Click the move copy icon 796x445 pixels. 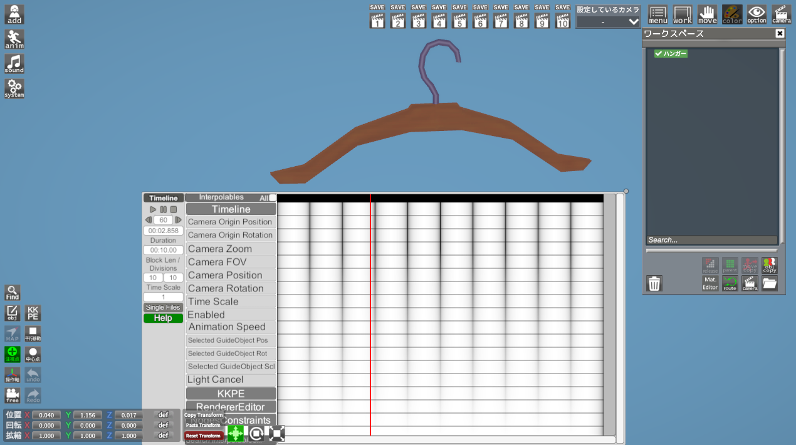[750, 265]
